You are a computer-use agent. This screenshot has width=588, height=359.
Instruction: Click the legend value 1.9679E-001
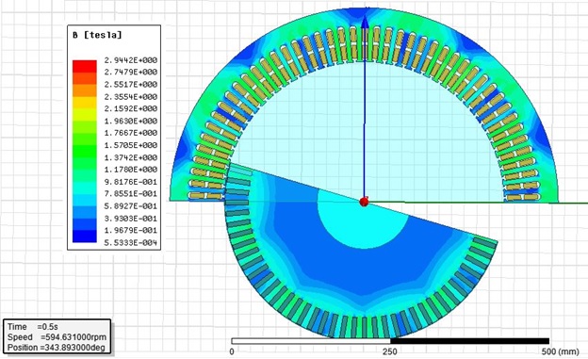130,230
